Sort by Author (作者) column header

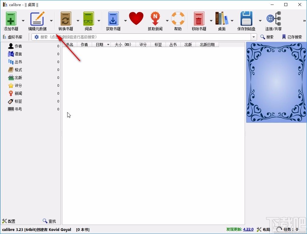pyautogui.click(x=84, y=45)
